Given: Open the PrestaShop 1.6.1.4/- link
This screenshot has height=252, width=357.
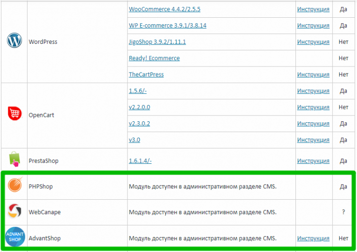Looking at the screenshot, I should click(x=140, y=161).
